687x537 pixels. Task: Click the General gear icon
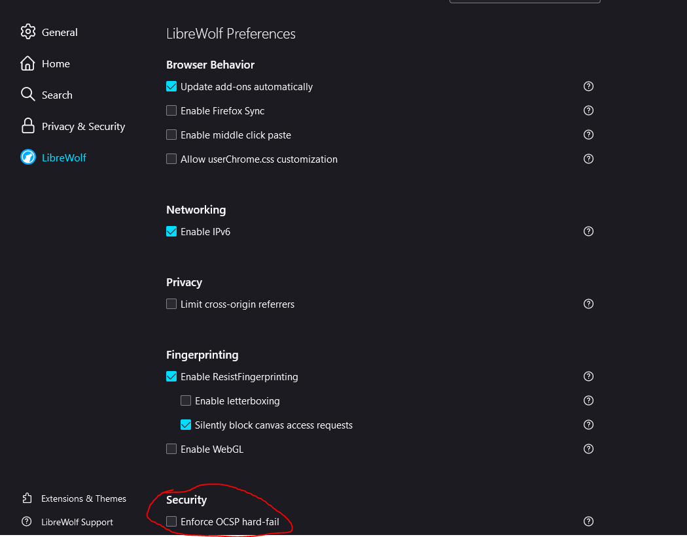28,32
